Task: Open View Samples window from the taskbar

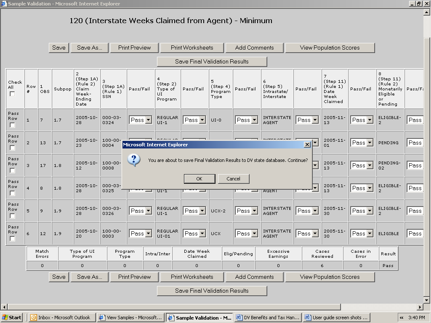Action: [x=130, y=318]
